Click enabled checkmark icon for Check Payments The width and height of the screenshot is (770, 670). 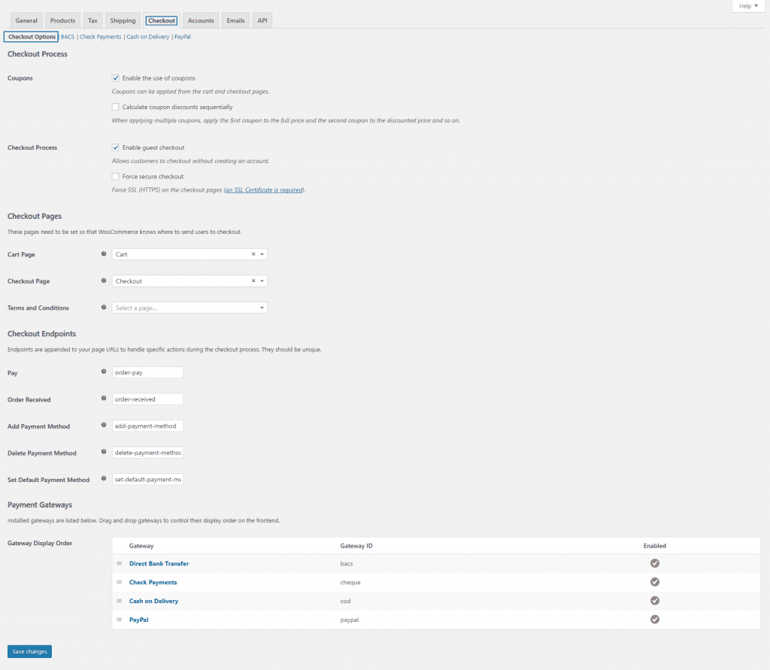(x=654, y=582)
